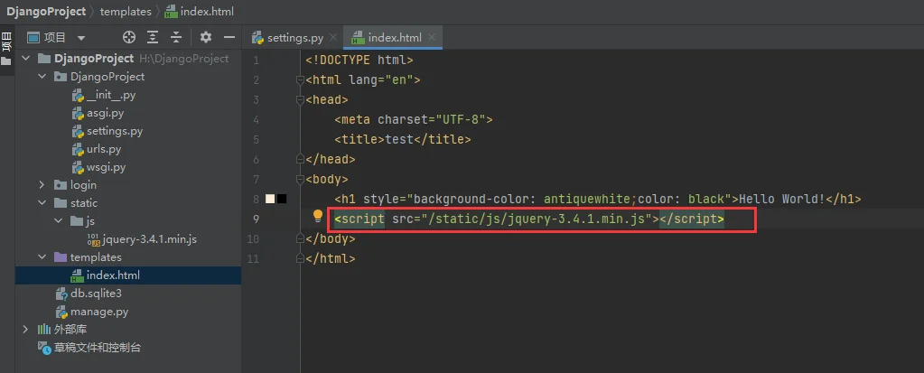Viewport: 924px width, 373px height.
Task: Click the script src path string
Action: (x=535, y=219)
